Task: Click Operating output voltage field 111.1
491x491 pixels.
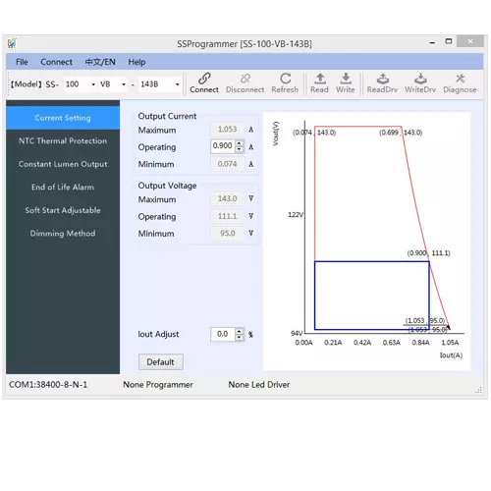Action: (x=227, y=216)
